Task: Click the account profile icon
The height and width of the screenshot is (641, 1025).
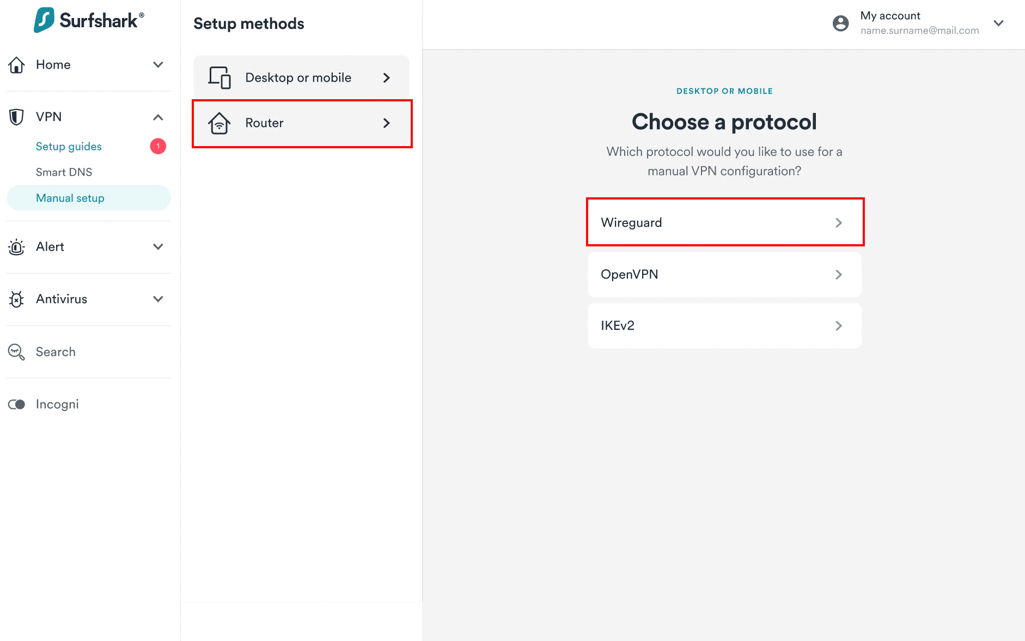Action: pyautogui.click(x=840, y=23)
